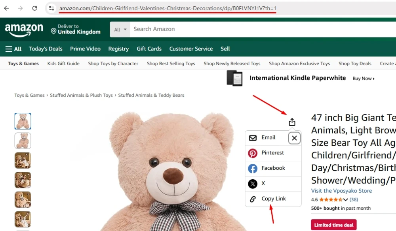Open the share options on the product image

tap(292, 122)
